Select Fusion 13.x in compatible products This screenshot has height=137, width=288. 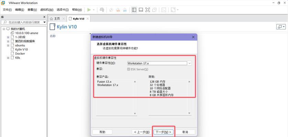tap(104, 82)
